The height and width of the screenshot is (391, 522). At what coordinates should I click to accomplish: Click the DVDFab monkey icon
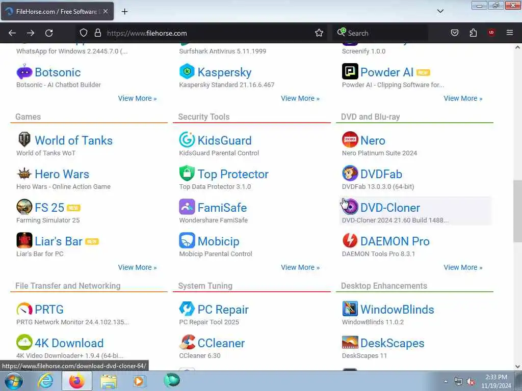pos(350,173)
